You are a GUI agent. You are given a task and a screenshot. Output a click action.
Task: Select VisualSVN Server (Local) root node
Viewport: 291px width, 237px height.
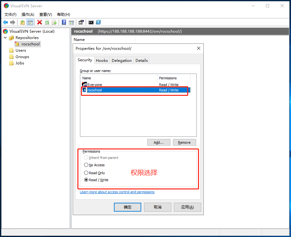coord(32,31)
